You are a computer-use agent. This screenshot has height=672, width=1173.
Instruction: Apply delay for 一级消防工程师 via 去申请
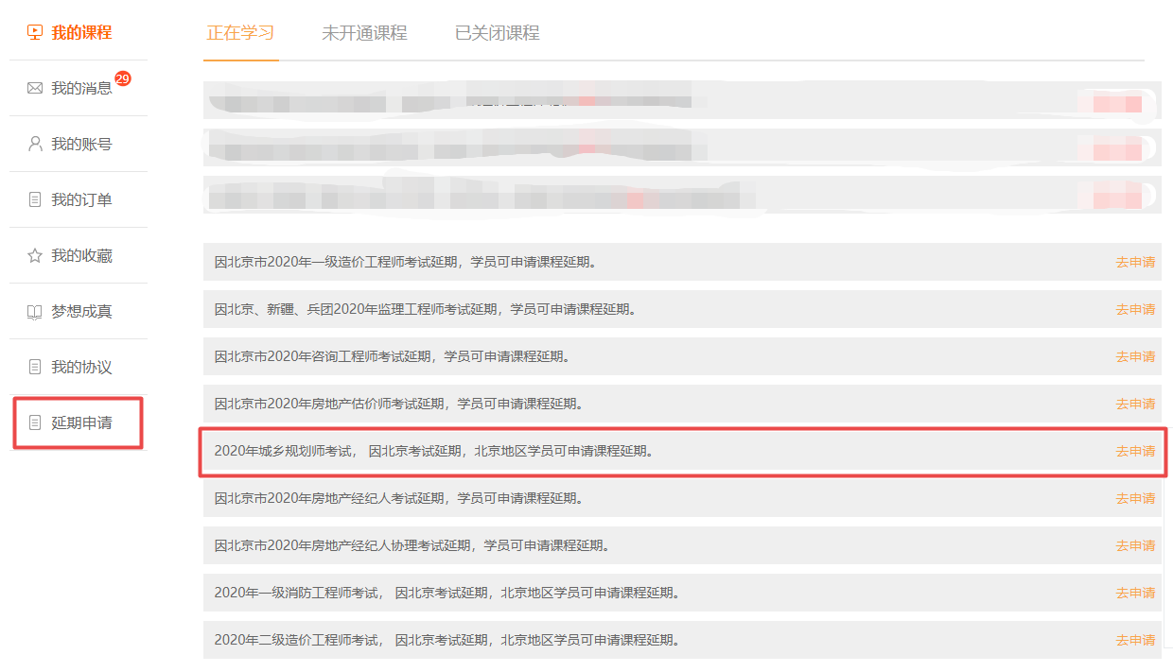[1136, 592]
